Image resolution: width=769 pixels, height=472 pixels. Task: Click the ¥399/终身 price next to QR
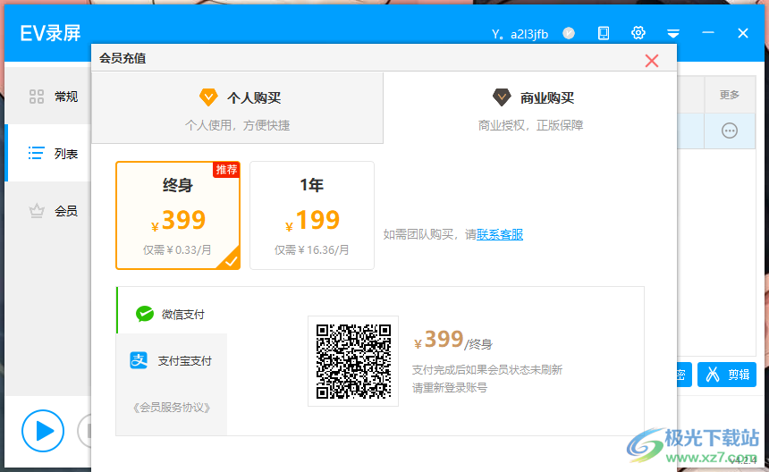[x=452, y=340]
